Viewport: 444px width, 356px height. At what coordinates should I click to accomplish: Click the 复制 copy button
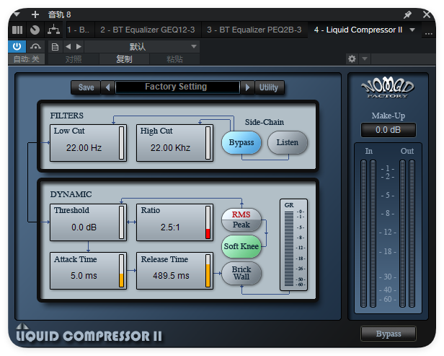coord(124,59)
